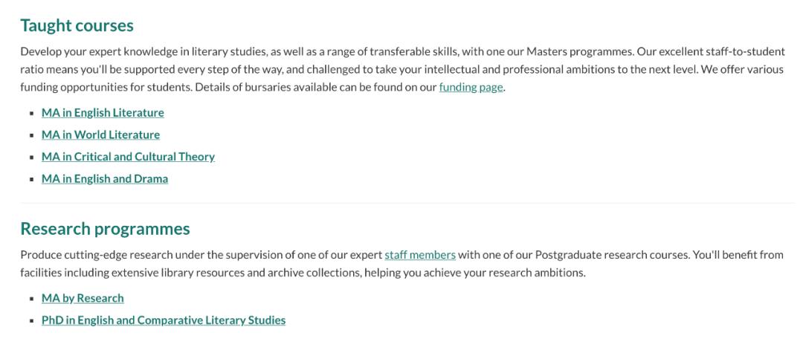The image size is (803, 347).
Task: Click the bullet before MA by Research
Action: pyautogui.click(x=32, y=299)
